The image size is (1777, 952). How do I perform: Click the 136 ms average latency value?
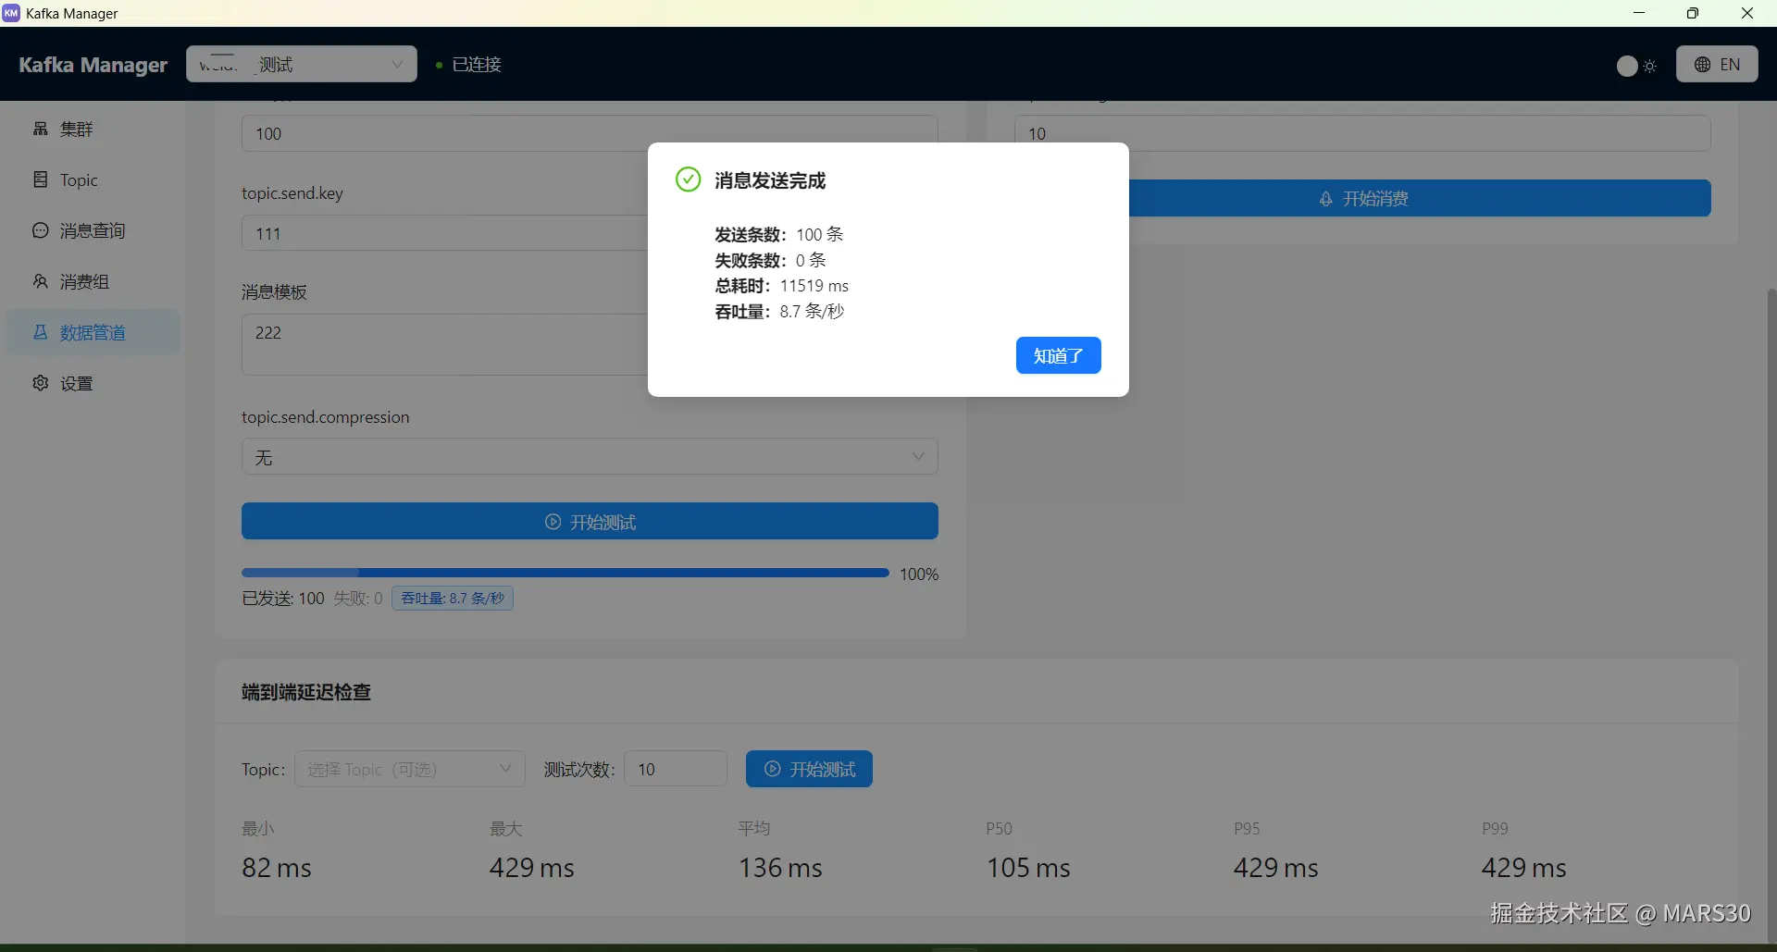click(780, 868)
